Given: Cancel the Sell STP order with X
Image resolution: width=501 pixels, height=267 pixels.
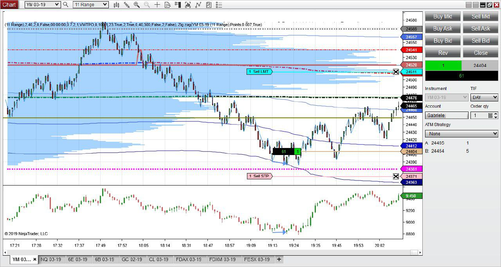Looking at the screenshot, I should [396, 176].
